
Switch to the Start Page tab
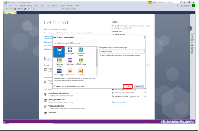[x=8, y=13]
